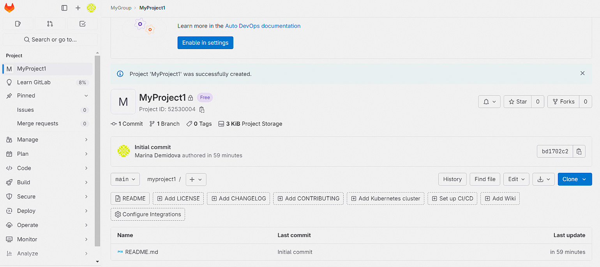Collapse the Pinned section
The height and width of the screenshot is (267, 600).
coord(86,96)
